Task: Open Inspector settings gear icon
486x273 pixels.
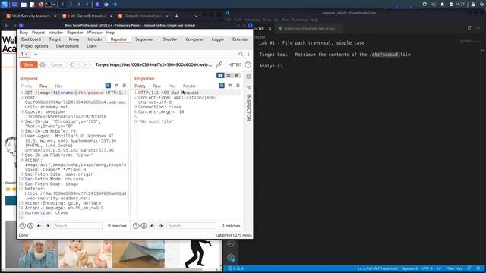Action: point(248,76)
